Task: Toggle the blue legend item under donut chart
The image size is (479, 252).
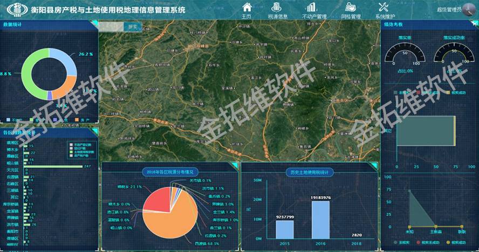Action: coord(8,120)
